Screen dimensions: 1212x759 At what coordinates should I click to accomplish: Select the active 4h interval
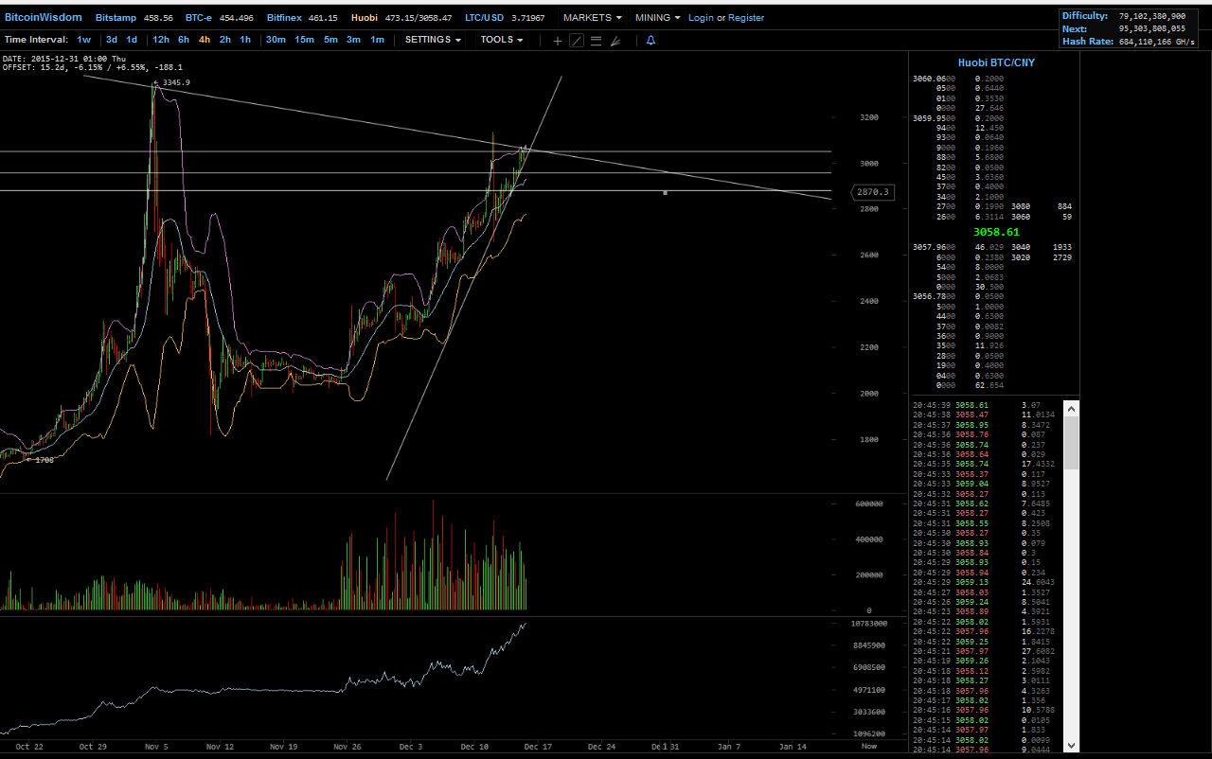pyautogui.click(x=205, y=40)
